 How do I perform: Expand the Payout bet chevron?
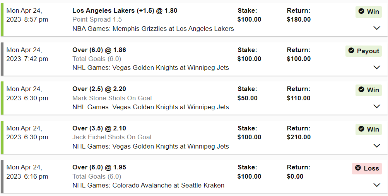[377, 68]
